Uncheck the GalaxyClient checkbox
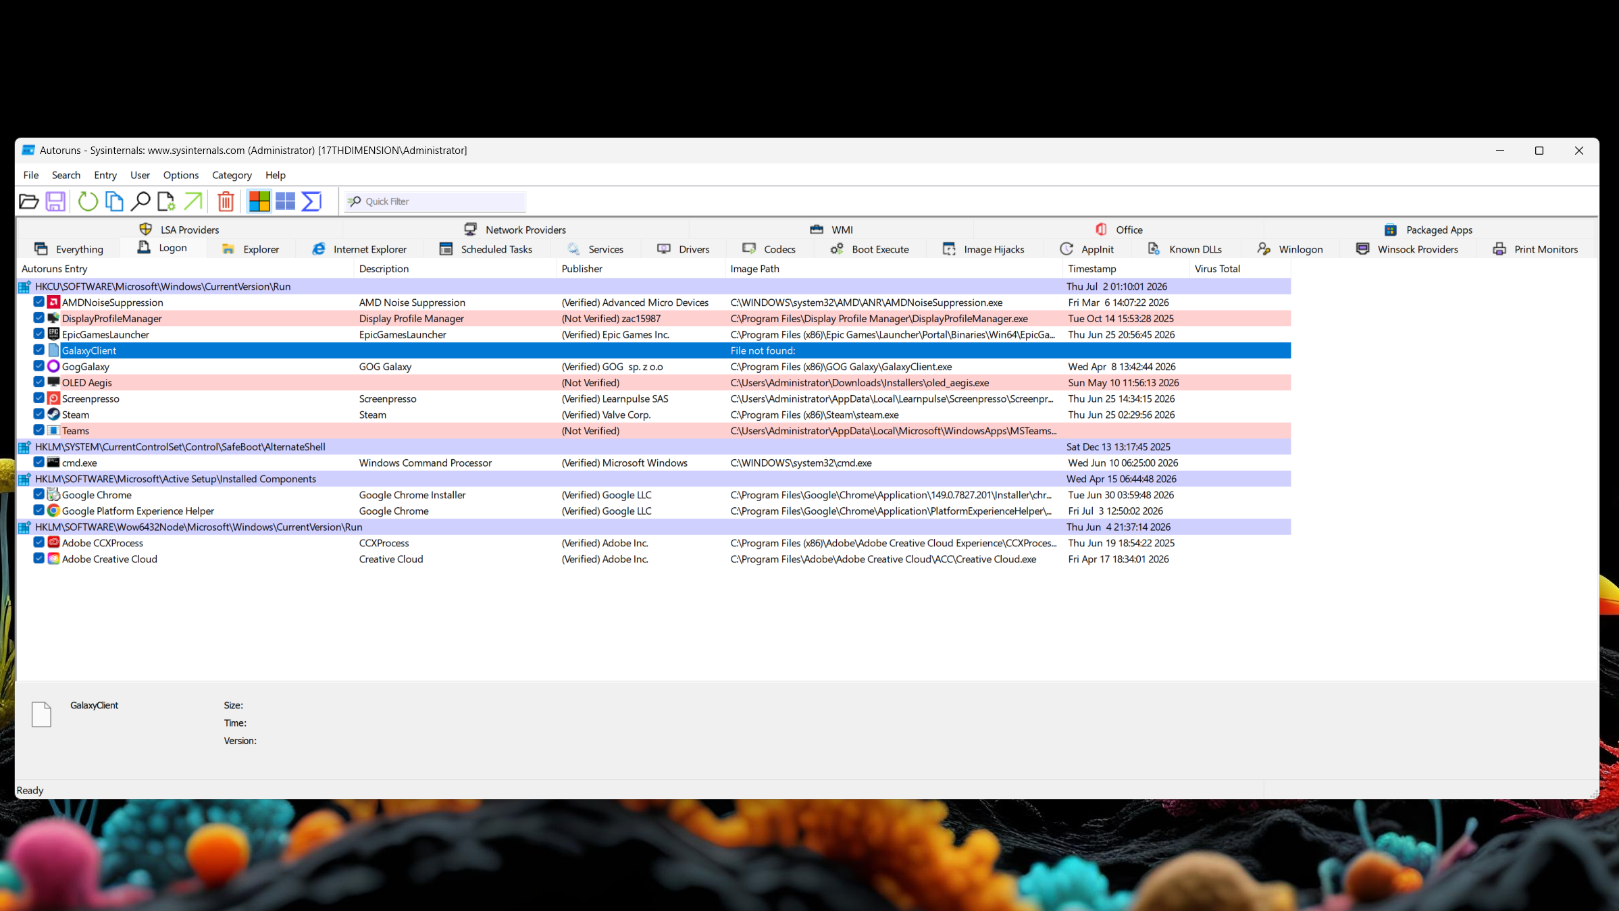 click(38, 350)
